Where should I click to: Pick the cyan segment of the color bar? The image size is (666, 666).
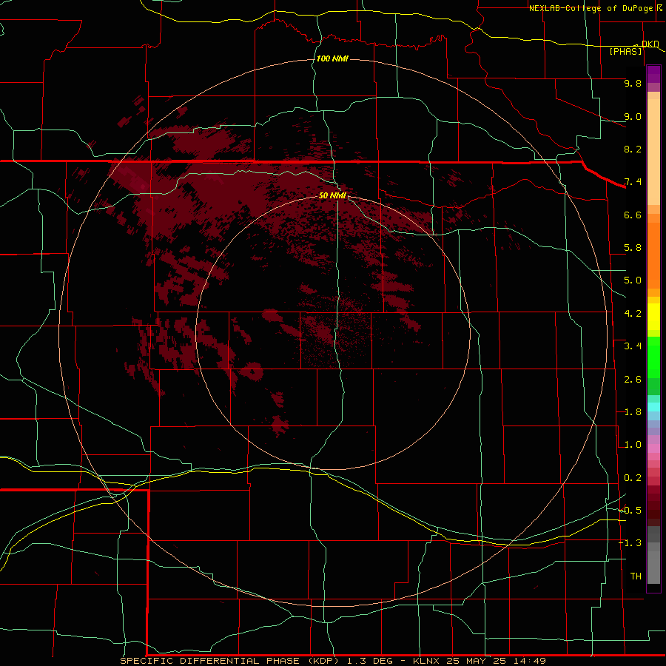(x=653, y=407)
